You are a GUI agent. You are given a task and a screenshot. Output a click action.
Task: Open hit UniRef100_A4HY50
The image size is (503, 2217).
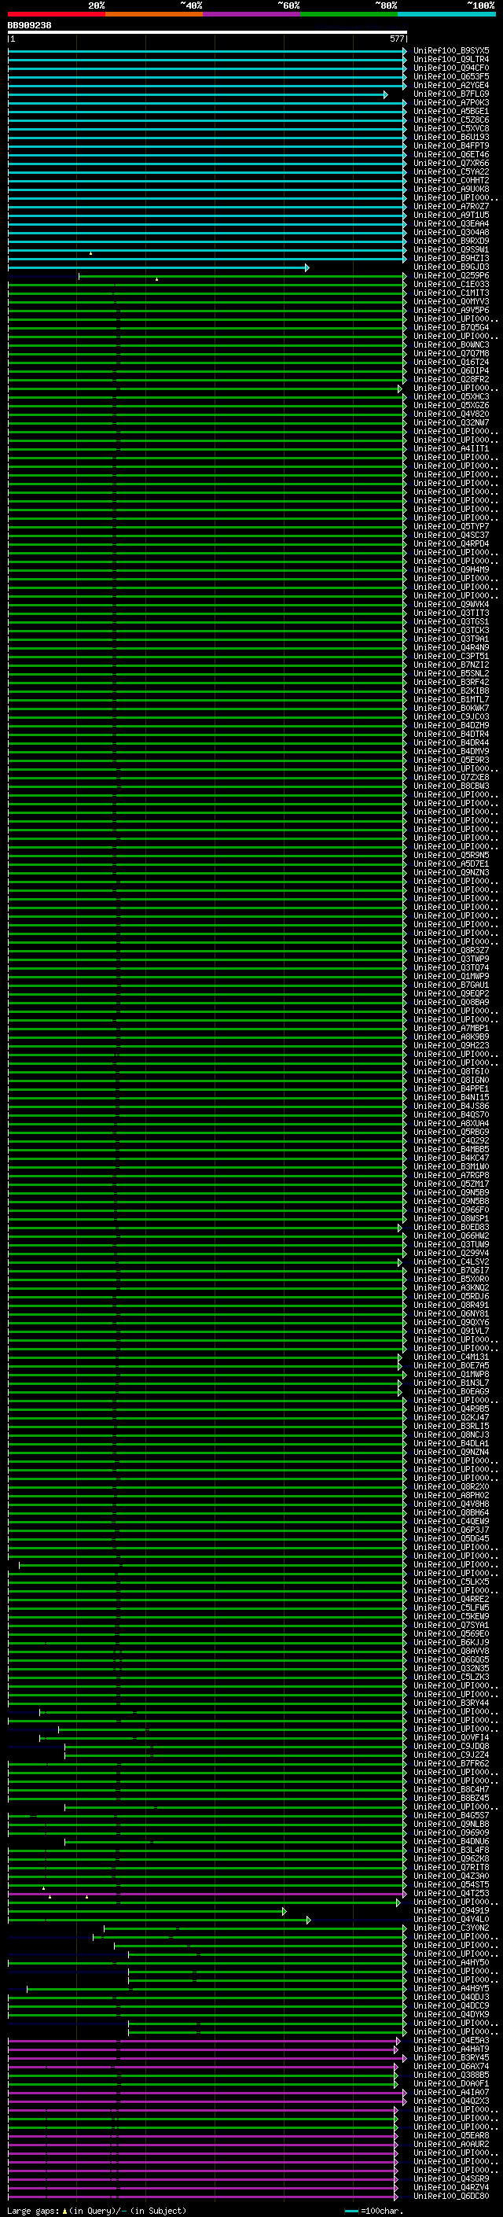[x=451, y=1962]
